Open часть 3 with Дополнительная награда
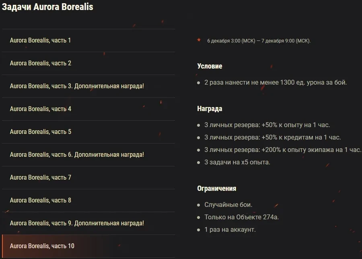Screen dimensions: 362x259 (x=77, y=86)
